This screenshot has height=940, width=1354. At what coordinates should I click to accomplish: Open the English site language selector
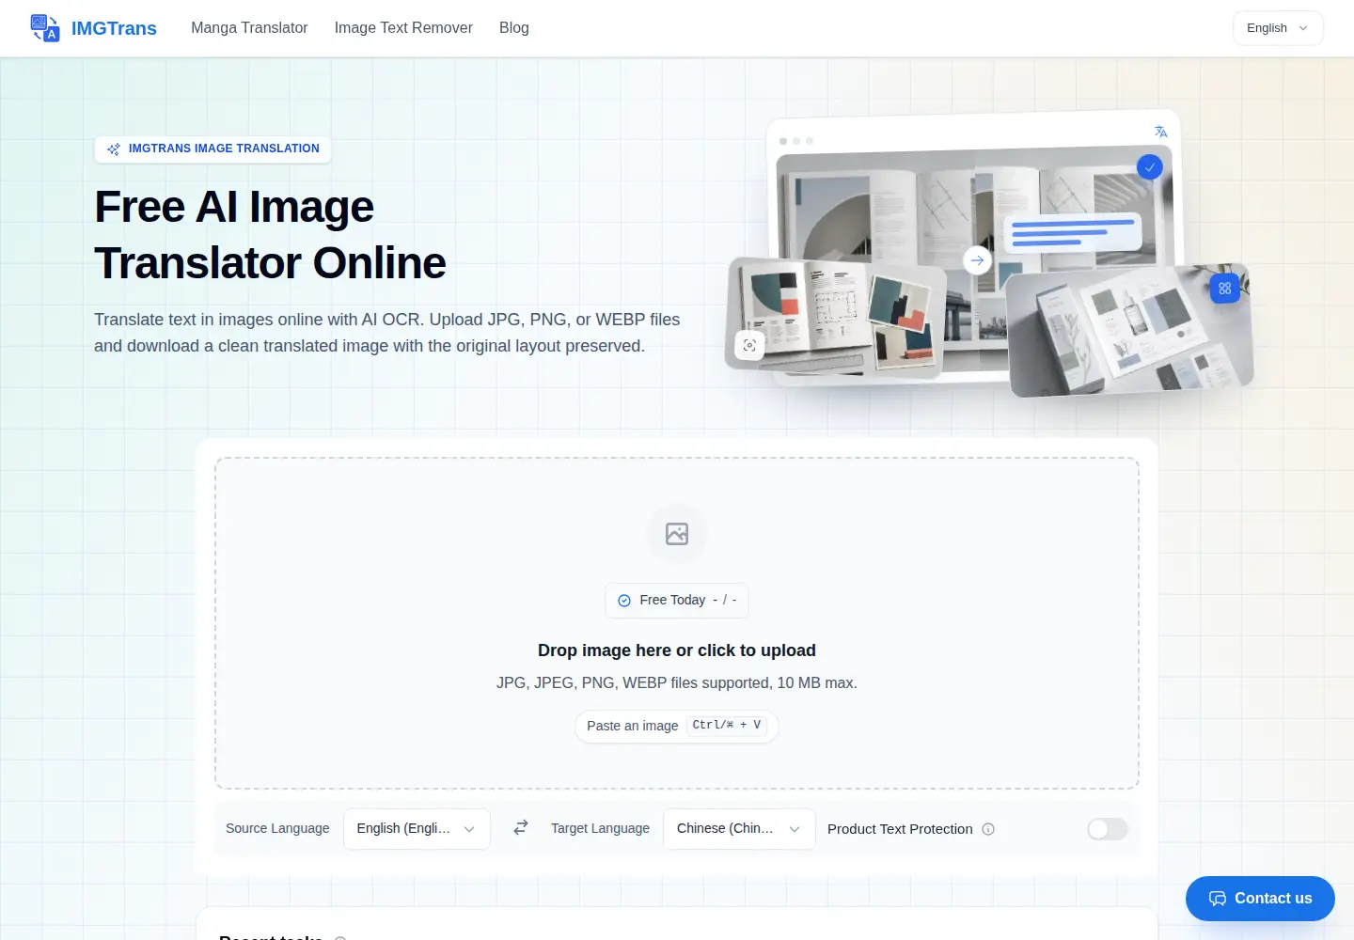pos(1278,28)
